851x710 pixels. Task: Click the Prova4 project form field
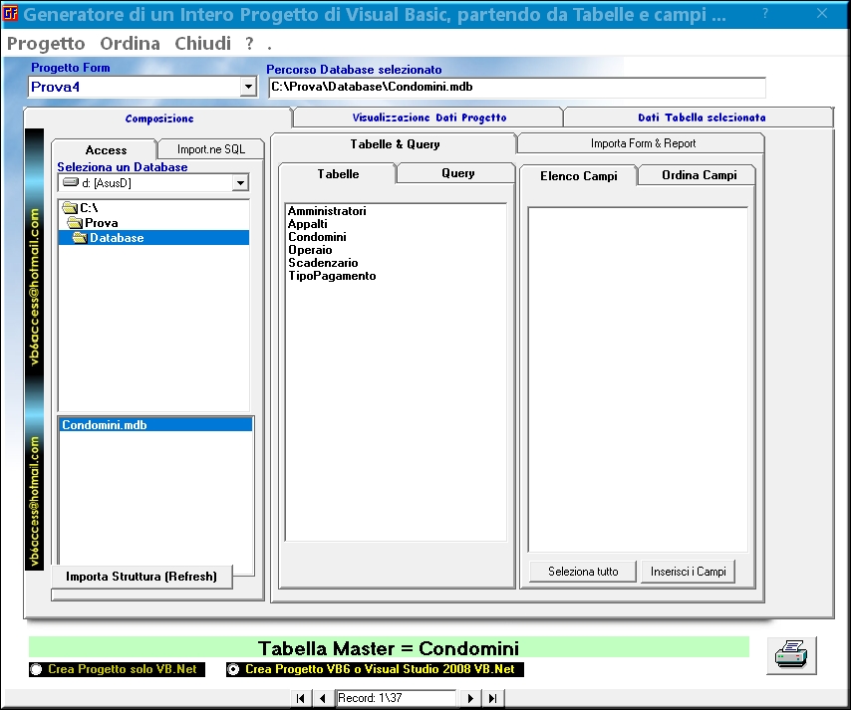click(x=135, y=87)
